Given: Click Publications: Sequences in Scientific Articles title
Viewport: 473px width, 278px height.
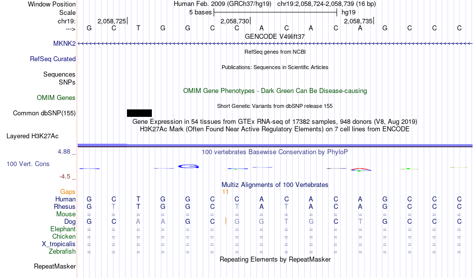Looking at the screenshot, I should (275, 67).
